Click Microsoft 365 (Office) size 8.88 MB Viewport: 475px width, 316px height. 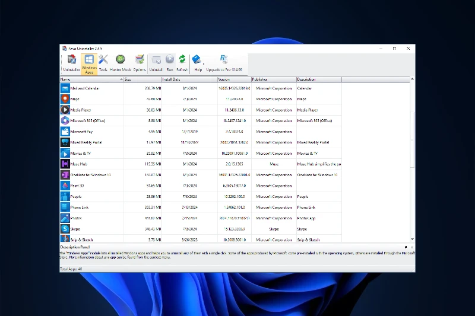pos(154,121)
